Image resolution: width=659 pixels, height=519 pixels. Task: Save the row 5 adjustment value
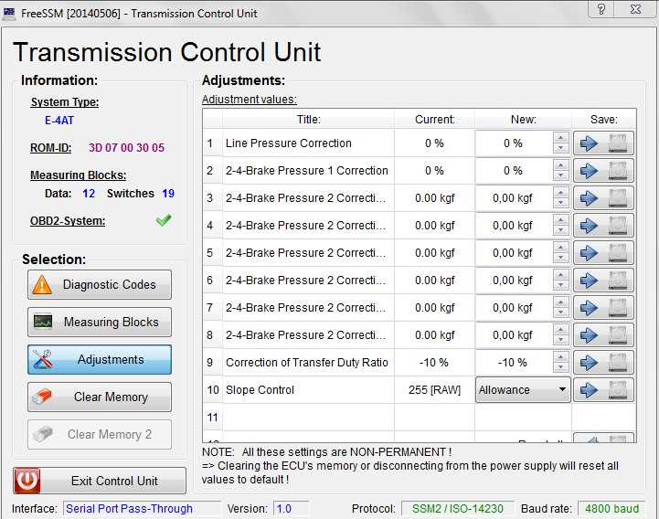coord(603,253)
